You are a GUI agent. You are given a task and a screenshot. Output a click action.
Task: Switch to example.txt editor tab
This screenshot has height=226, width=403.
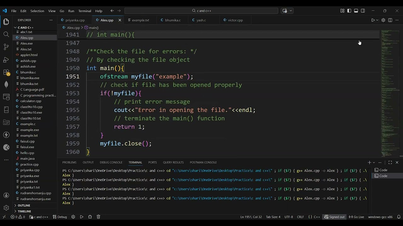[x=140, y=20]
